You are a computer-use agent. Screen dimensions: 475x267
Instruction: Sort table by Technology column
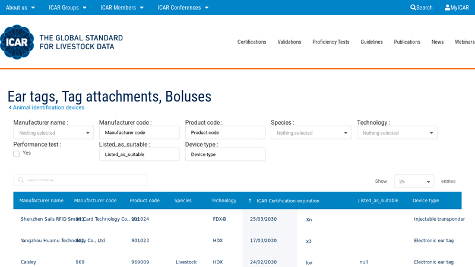point(224,201)
